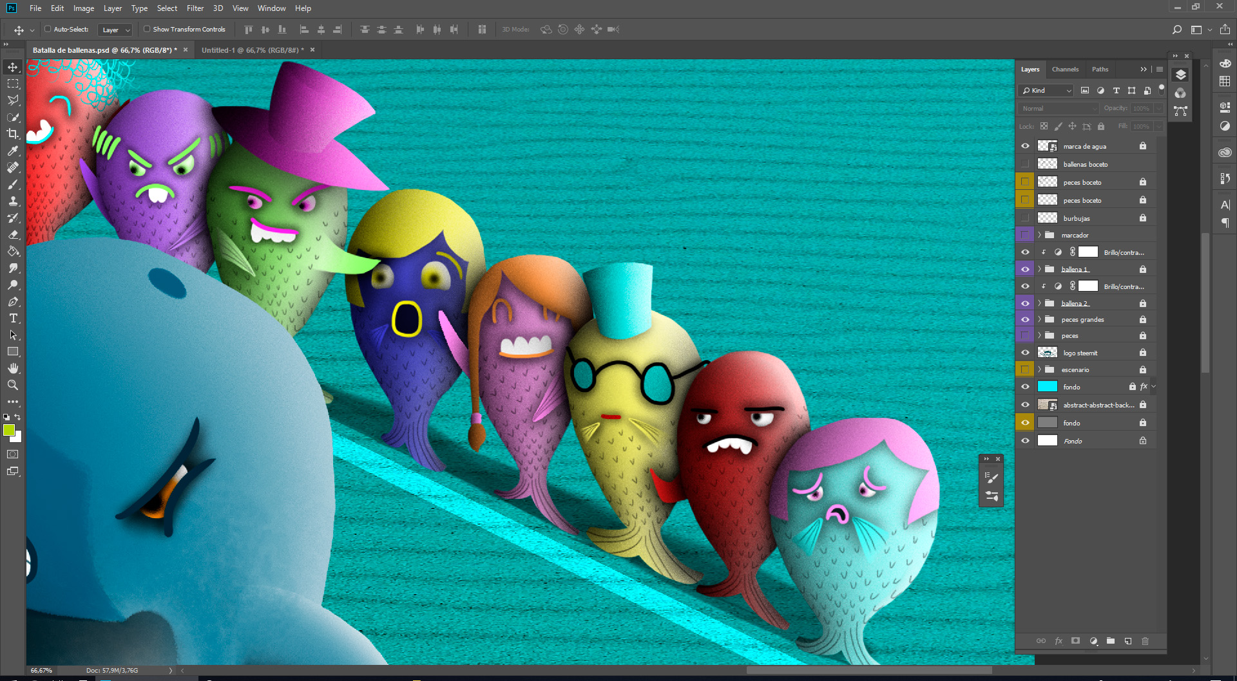Activate the Crop tool
Image resolution: width=1237 pixels, height=681 pixels.
tap(13, 134)
